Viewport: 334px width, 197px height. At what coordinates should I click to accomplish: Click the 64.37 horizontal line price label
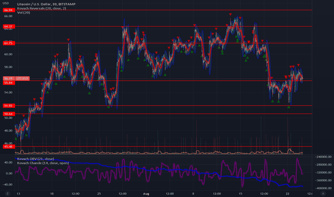(x=9, y=27)
